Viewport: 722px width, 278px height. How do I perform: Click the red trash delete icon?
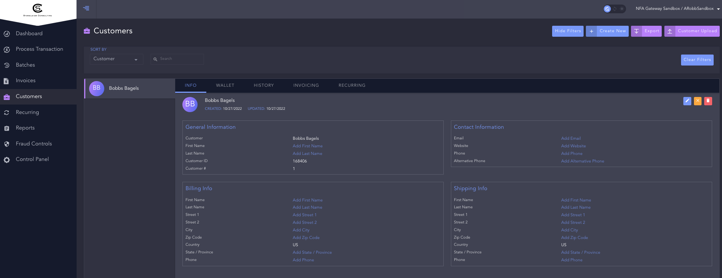(x=708, y=101)
